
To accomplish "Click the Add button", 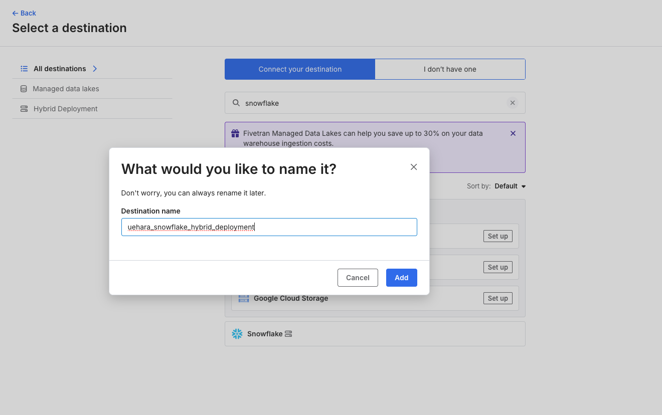I will pyautogui.click(x=401, y=278).
